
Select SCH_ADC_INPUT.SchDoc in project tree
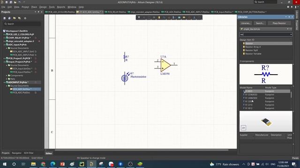[x=23, y=51]
